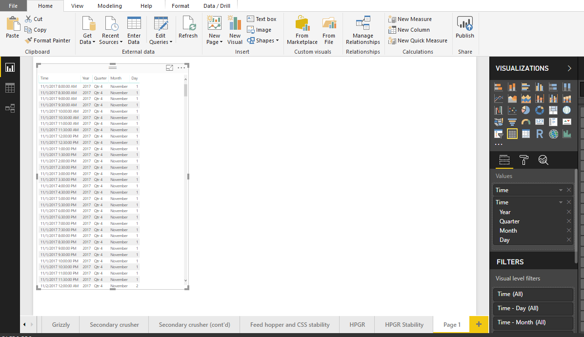Viewport: 584px width, 337px height.
Task: Select the Donut chart visualization
Action: click(x=539, y=110)
